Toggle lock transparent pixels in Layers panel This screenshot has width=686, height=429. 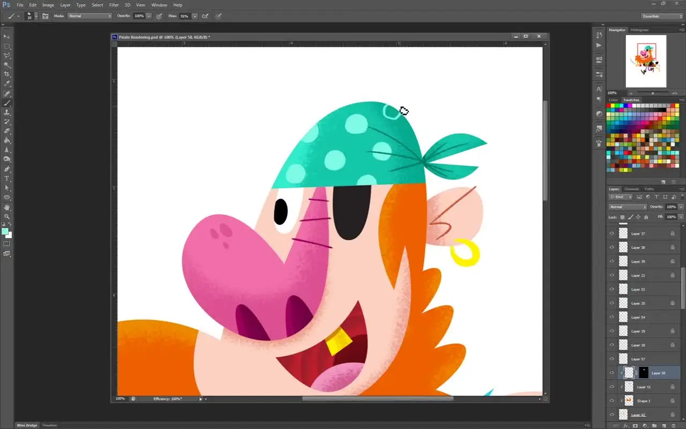pos(622,217)
